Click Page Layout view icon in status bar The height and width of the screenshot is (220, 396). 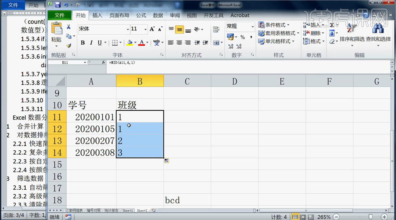click(x=303, y=217)
